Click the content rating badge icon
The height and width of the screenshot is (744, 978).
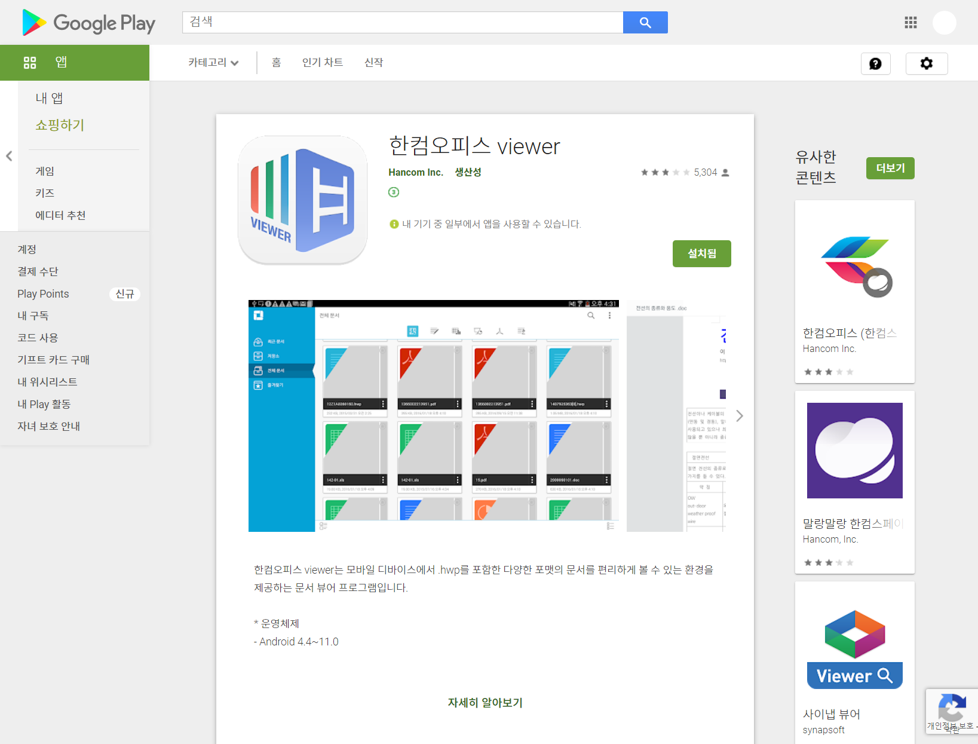[x=394, y=192]
